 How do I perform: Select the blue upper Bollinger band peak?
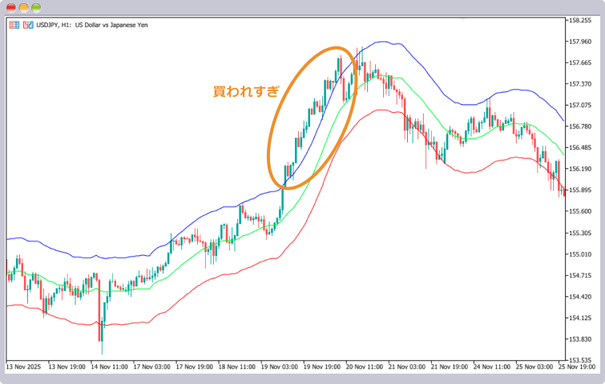click(383, 42)
